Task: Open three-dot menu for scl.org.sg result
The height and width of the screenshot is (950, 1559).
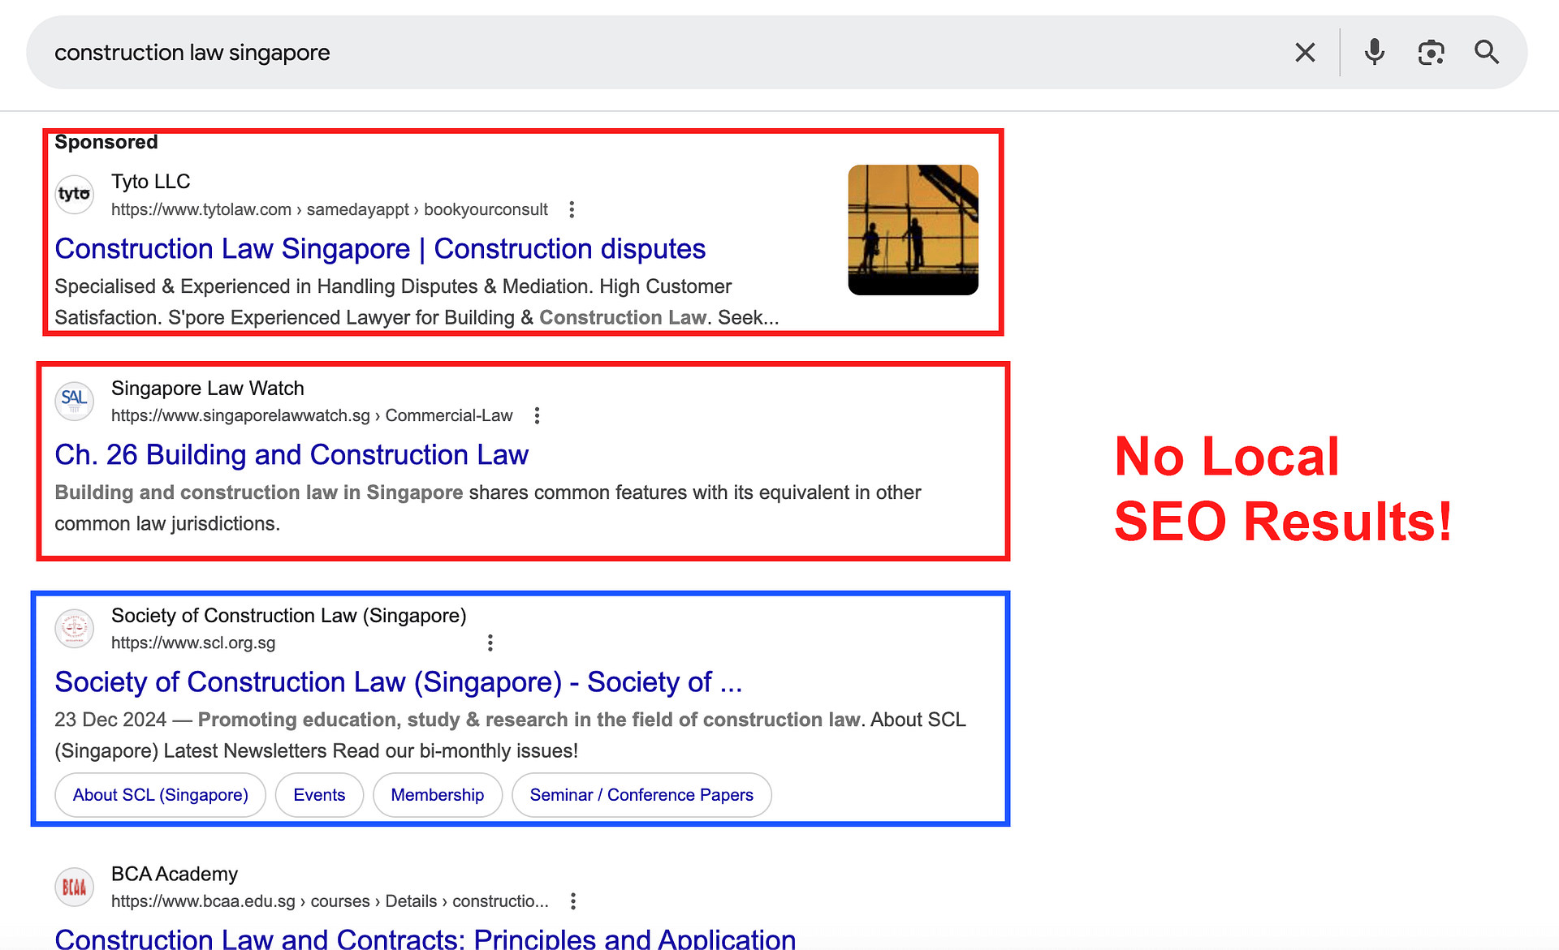Action: (x=490, y=643)
